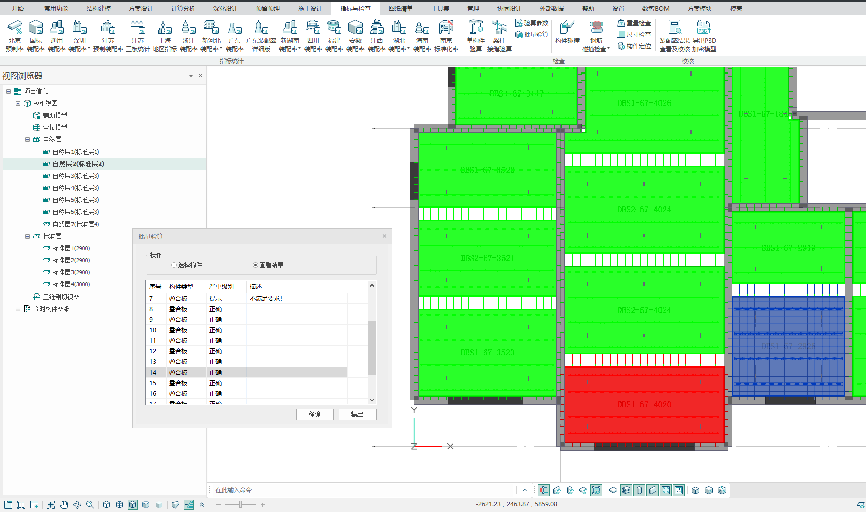Click the 移除 button
The width and height of the screenshot is (866, 512).
[x=315, y=414]
